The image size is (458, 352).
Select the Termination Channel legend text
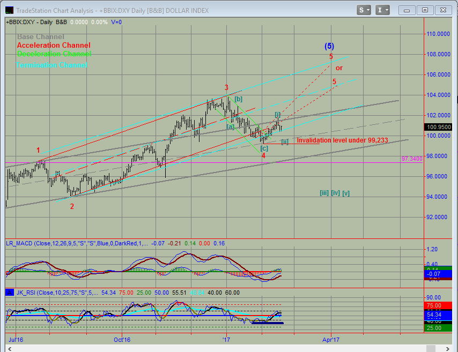51,65
